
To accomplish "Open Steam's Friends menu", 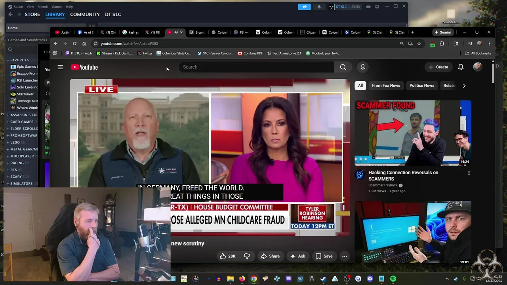I will [43, 7].
